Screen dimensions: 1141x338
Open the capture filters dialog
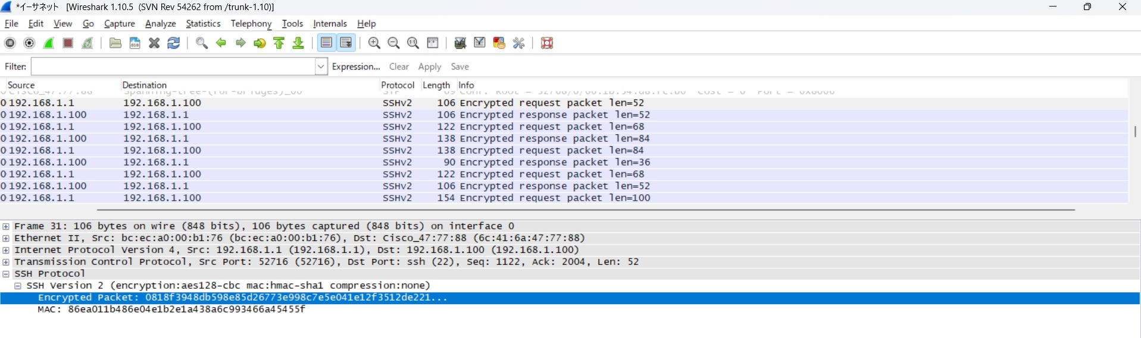pos(460,43)
